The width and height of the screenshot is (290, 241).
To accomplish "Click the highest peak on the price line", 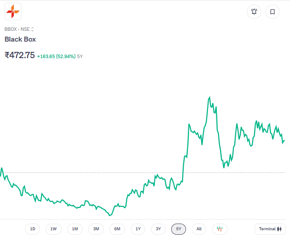I will point(209,97).
